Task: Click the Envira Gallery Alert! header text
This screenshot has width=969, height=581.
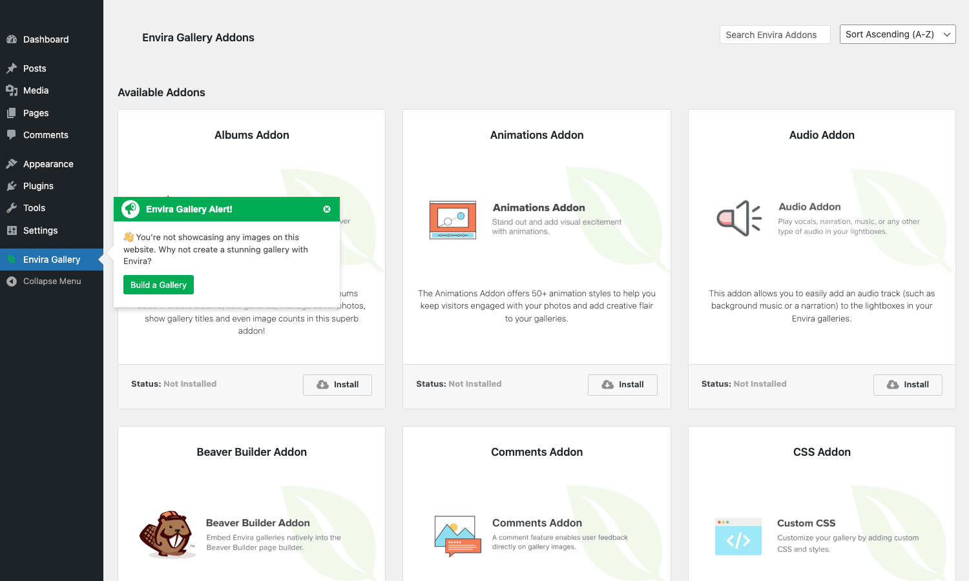Action: click(189, 209)
